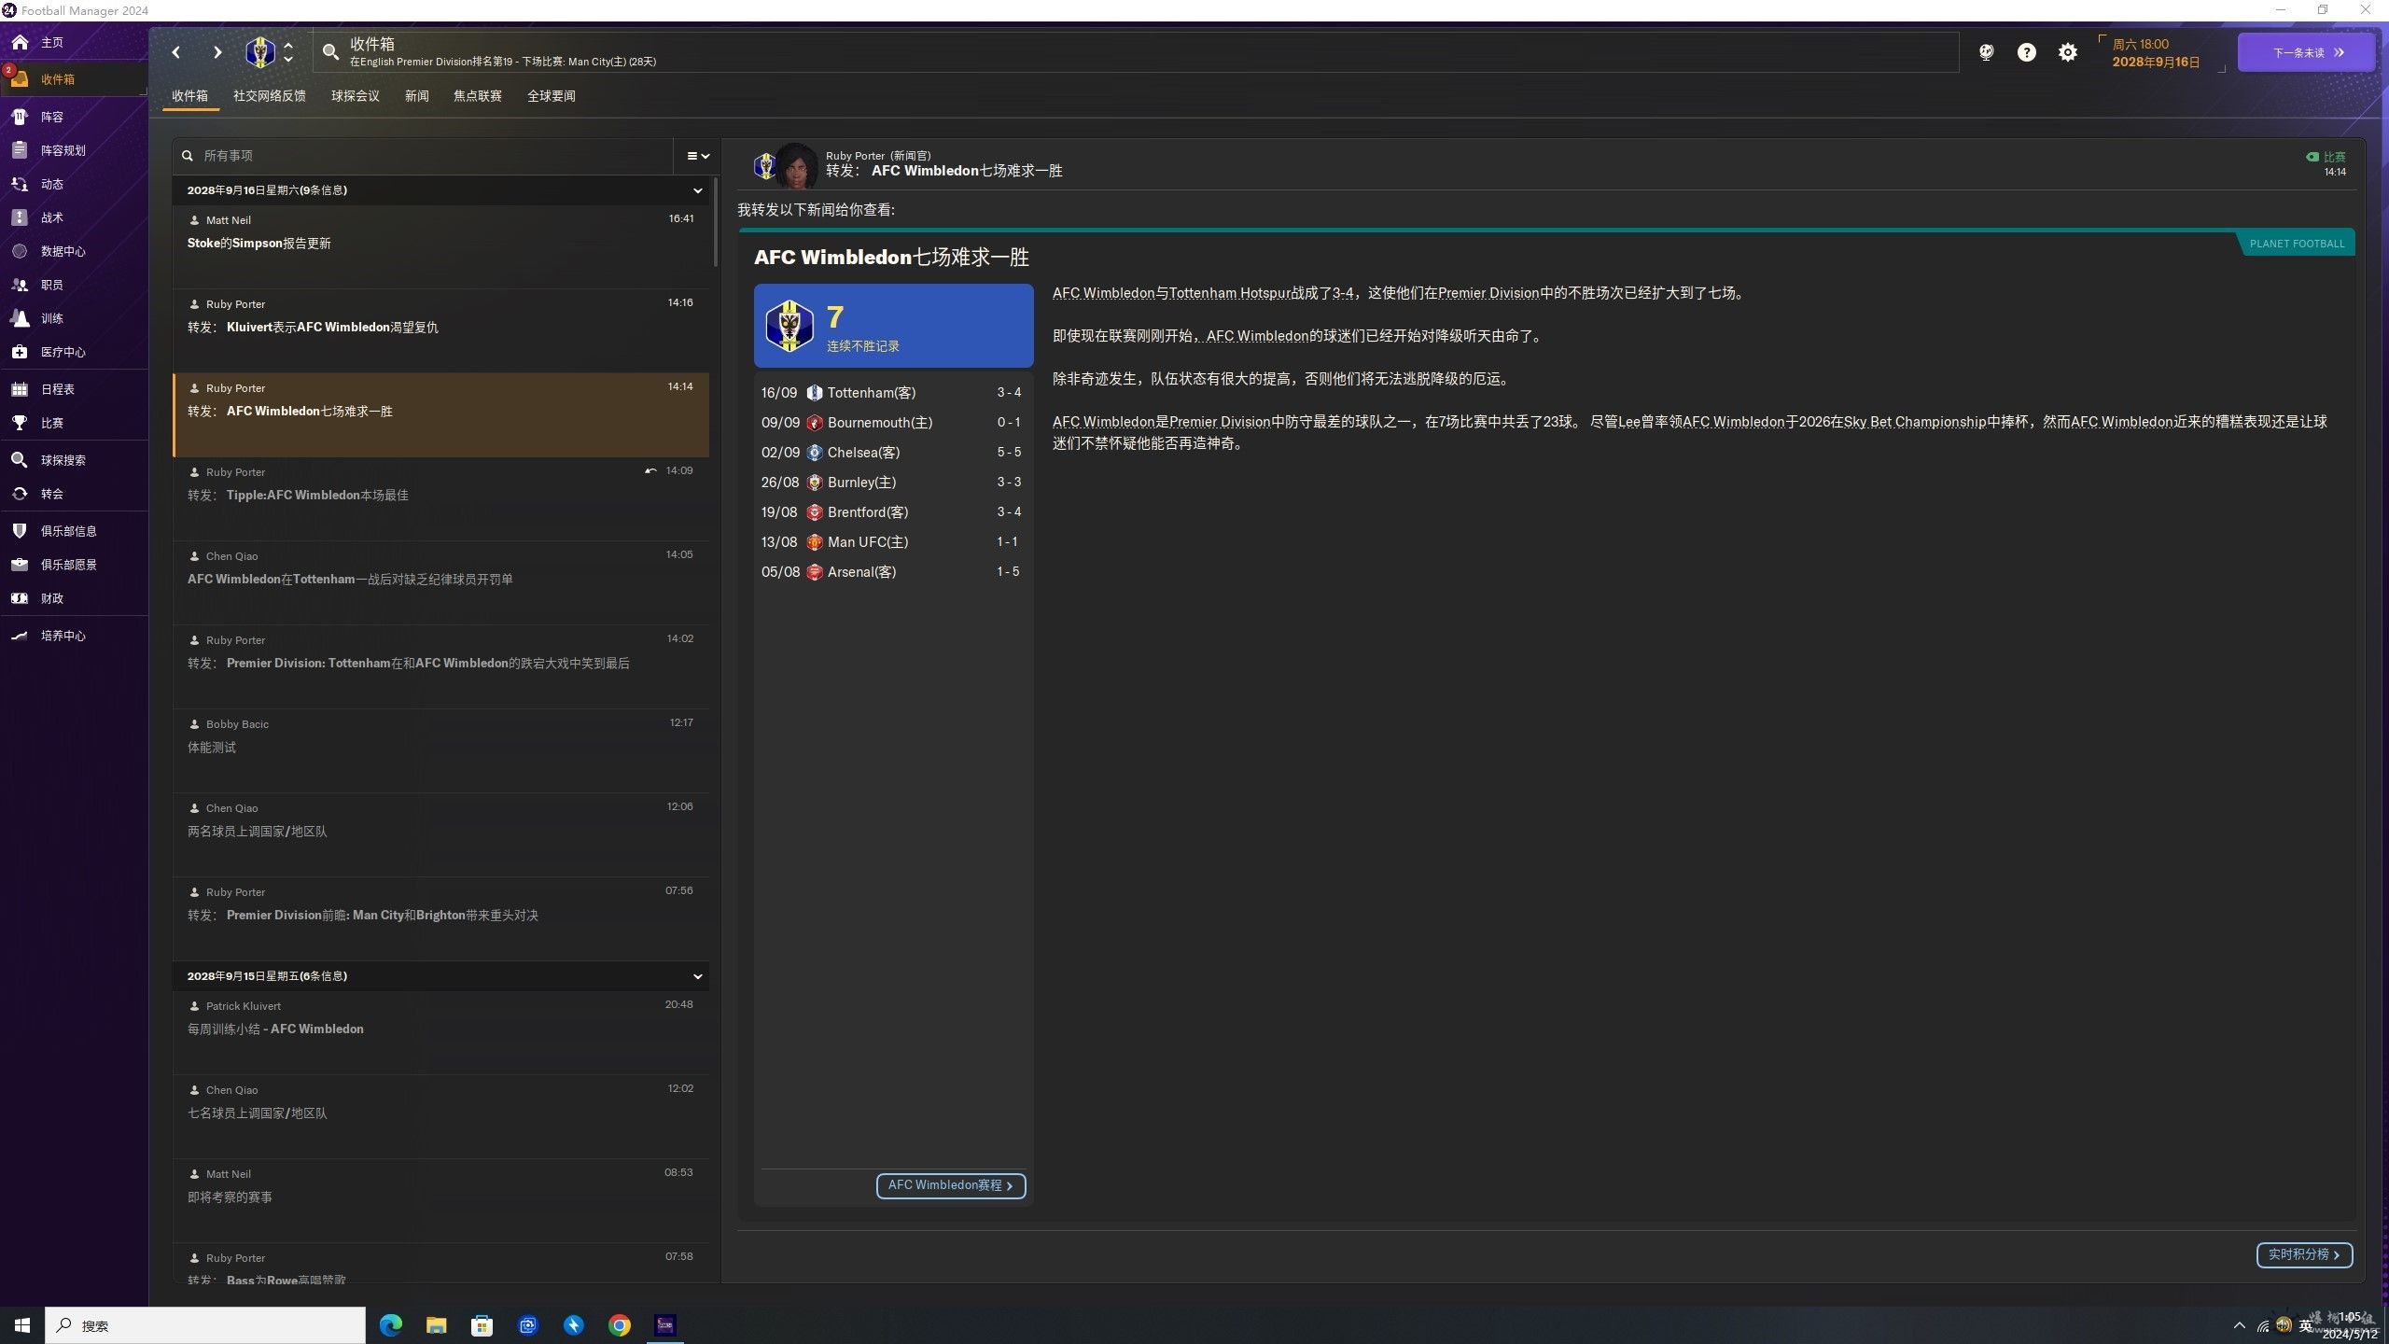This screenshot has width=2389, height=1344.
Task: Open the AFC Wimbledon赛程 button
Action: coord(951,1185)
